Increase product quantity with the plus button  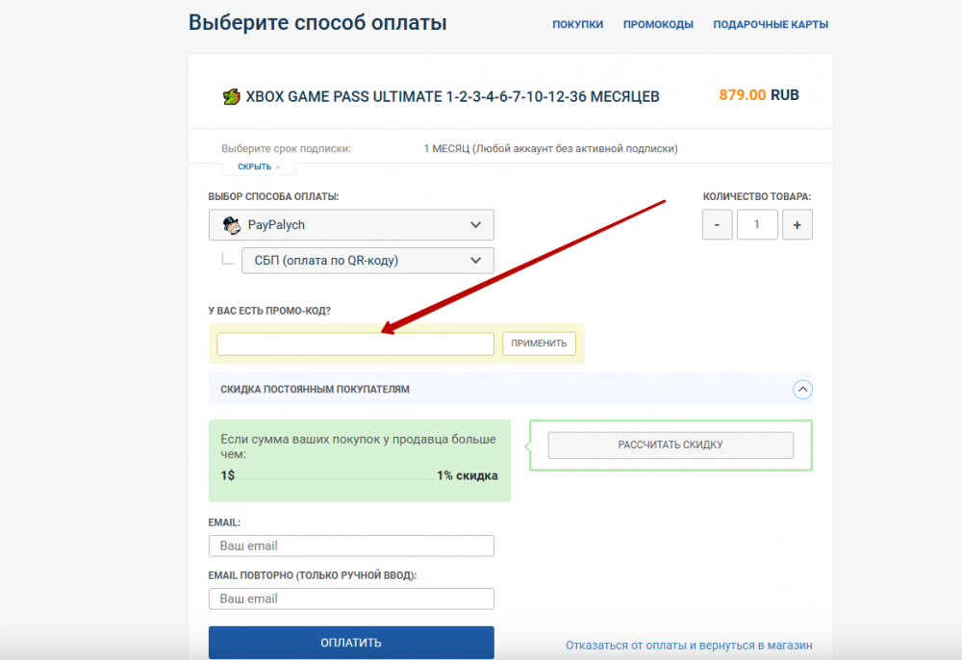797,224
